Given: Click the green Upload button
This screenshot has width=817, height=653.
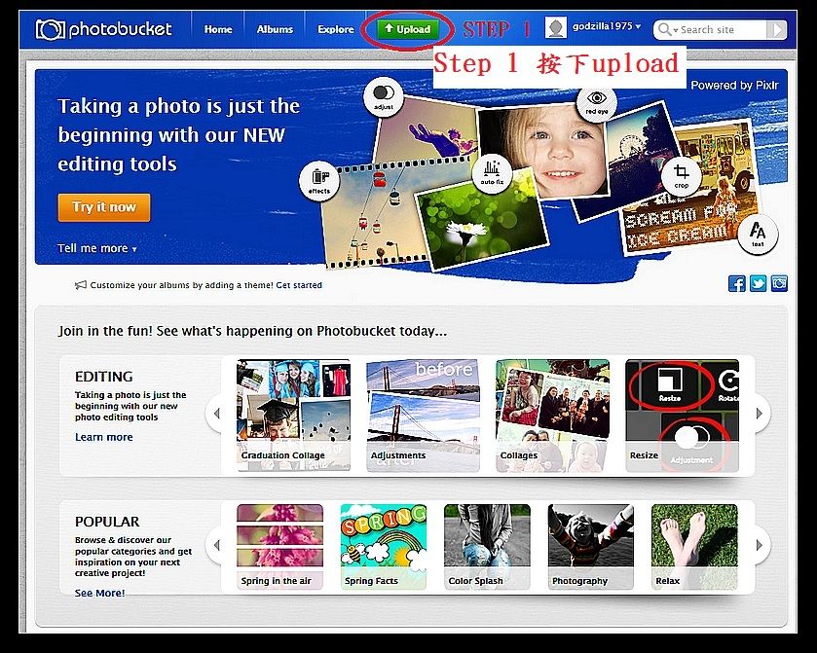Looking at the screenshot, I should pos(407,29).
